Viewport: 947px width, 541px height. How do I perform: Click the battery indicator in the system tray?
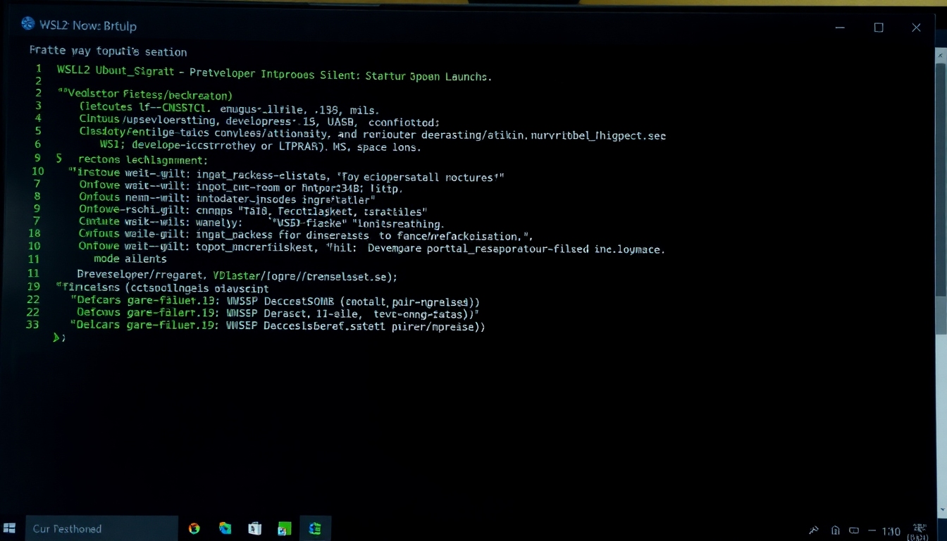click(x=854, y=530)
